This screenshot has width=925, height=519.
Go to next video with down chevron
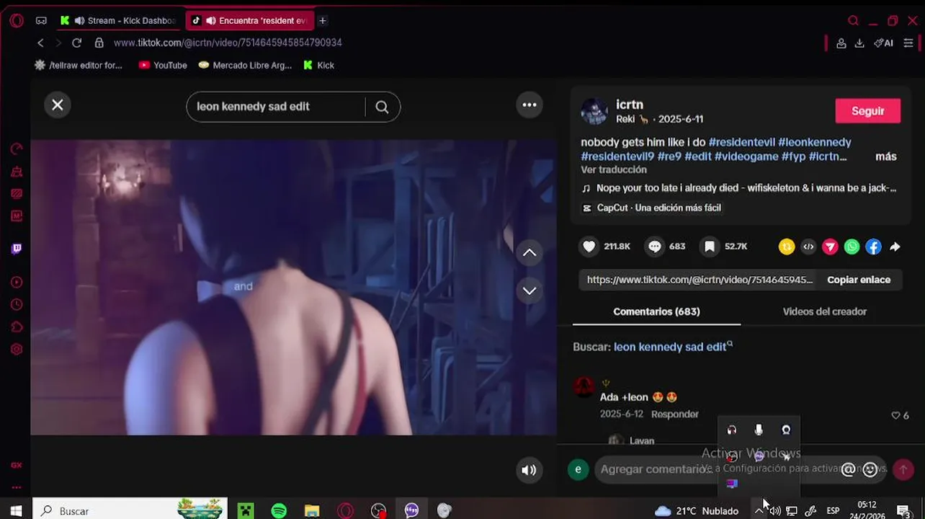pyautogui.click(x=529, y=290)
